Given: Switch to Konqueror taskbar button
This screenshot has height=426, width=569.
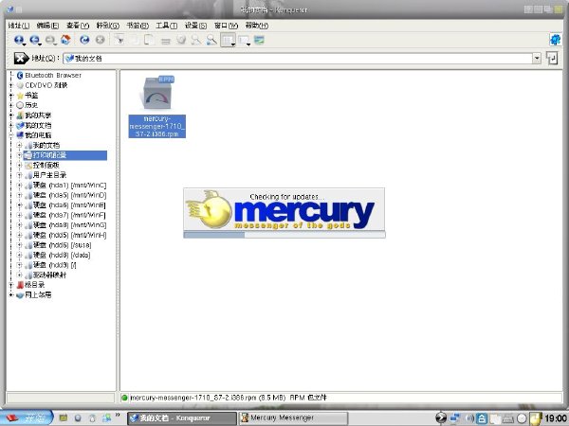Looking at the screenshot, I should [x=181, y=418].
